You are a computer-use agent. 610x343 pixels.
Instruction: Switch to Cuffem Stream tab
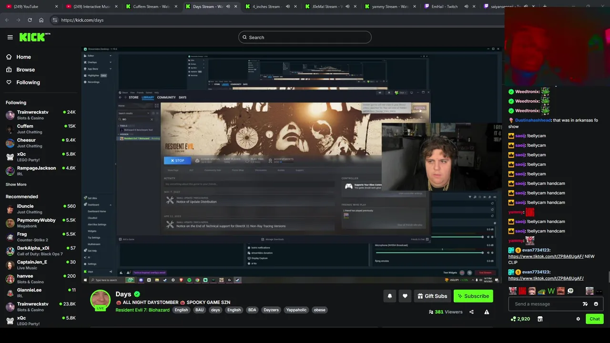[x=152, y=7]
